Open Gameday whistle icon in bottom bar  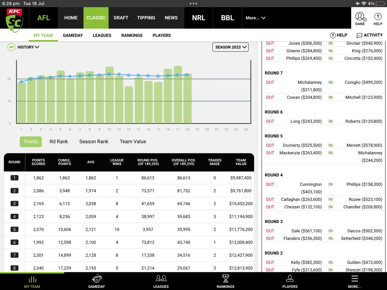[96, 279]
